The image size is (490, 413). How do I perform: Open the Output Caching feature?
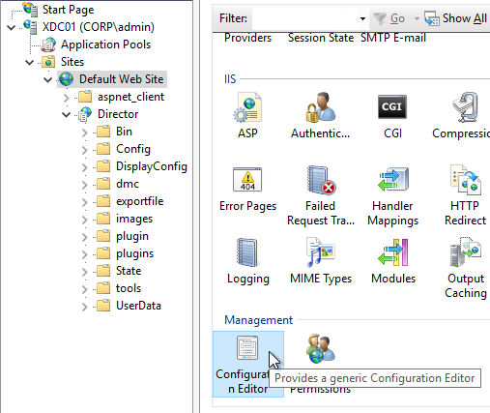click(x=466, y=252)
